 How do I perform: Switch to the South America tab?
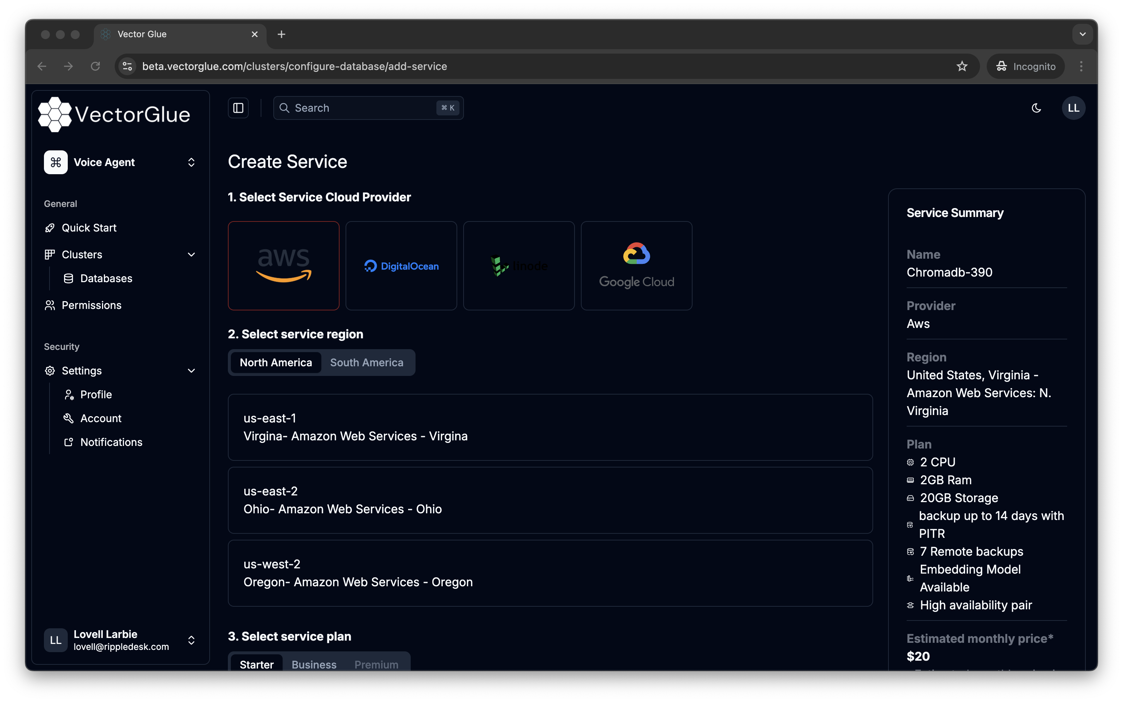click(366, 363)
